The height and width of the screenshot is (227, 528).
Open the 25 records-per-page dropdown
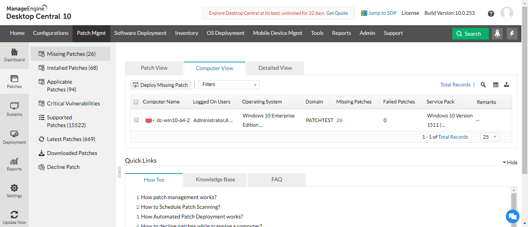pos(490,137)
